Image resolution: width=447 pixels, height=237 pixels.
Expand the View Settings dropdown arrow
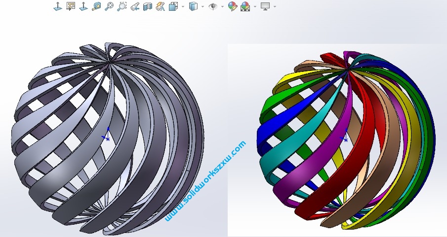275,6
